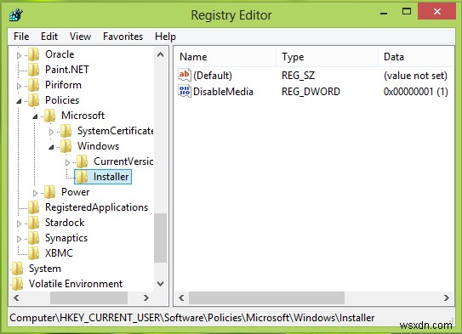Click the Paint.NET folder icon

click(x=33, y=70)
